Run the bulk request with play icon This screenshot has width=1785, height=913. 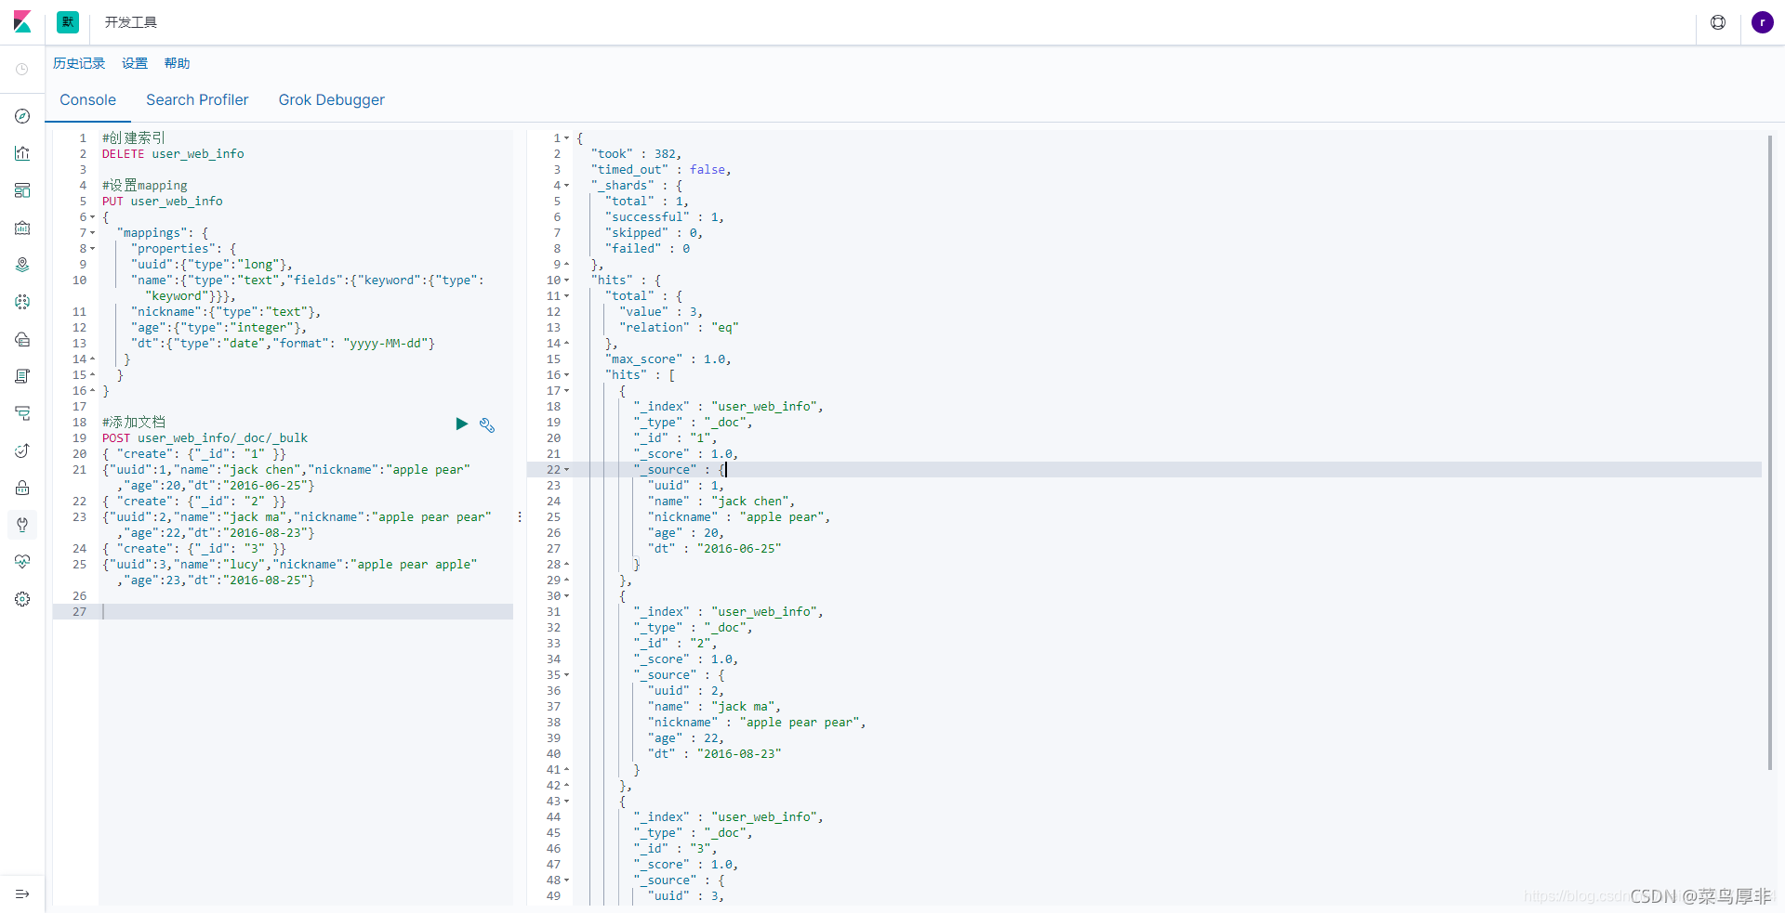pyautogui.click(x=461, y=424)
